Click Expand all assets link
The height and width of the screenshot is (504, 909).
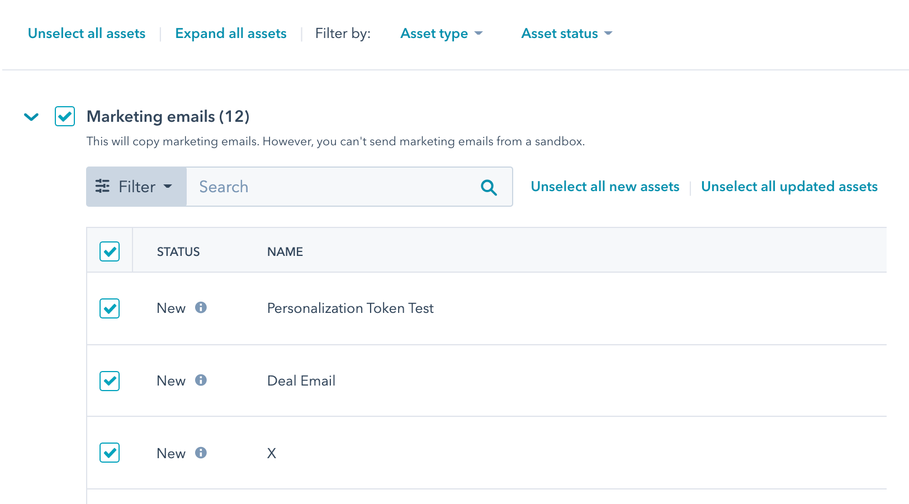231,34
